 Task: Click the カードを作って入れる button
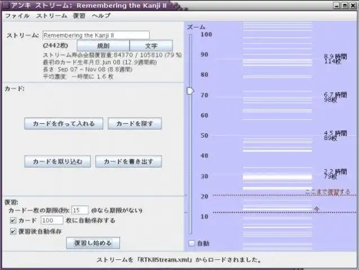click(64, 124)
